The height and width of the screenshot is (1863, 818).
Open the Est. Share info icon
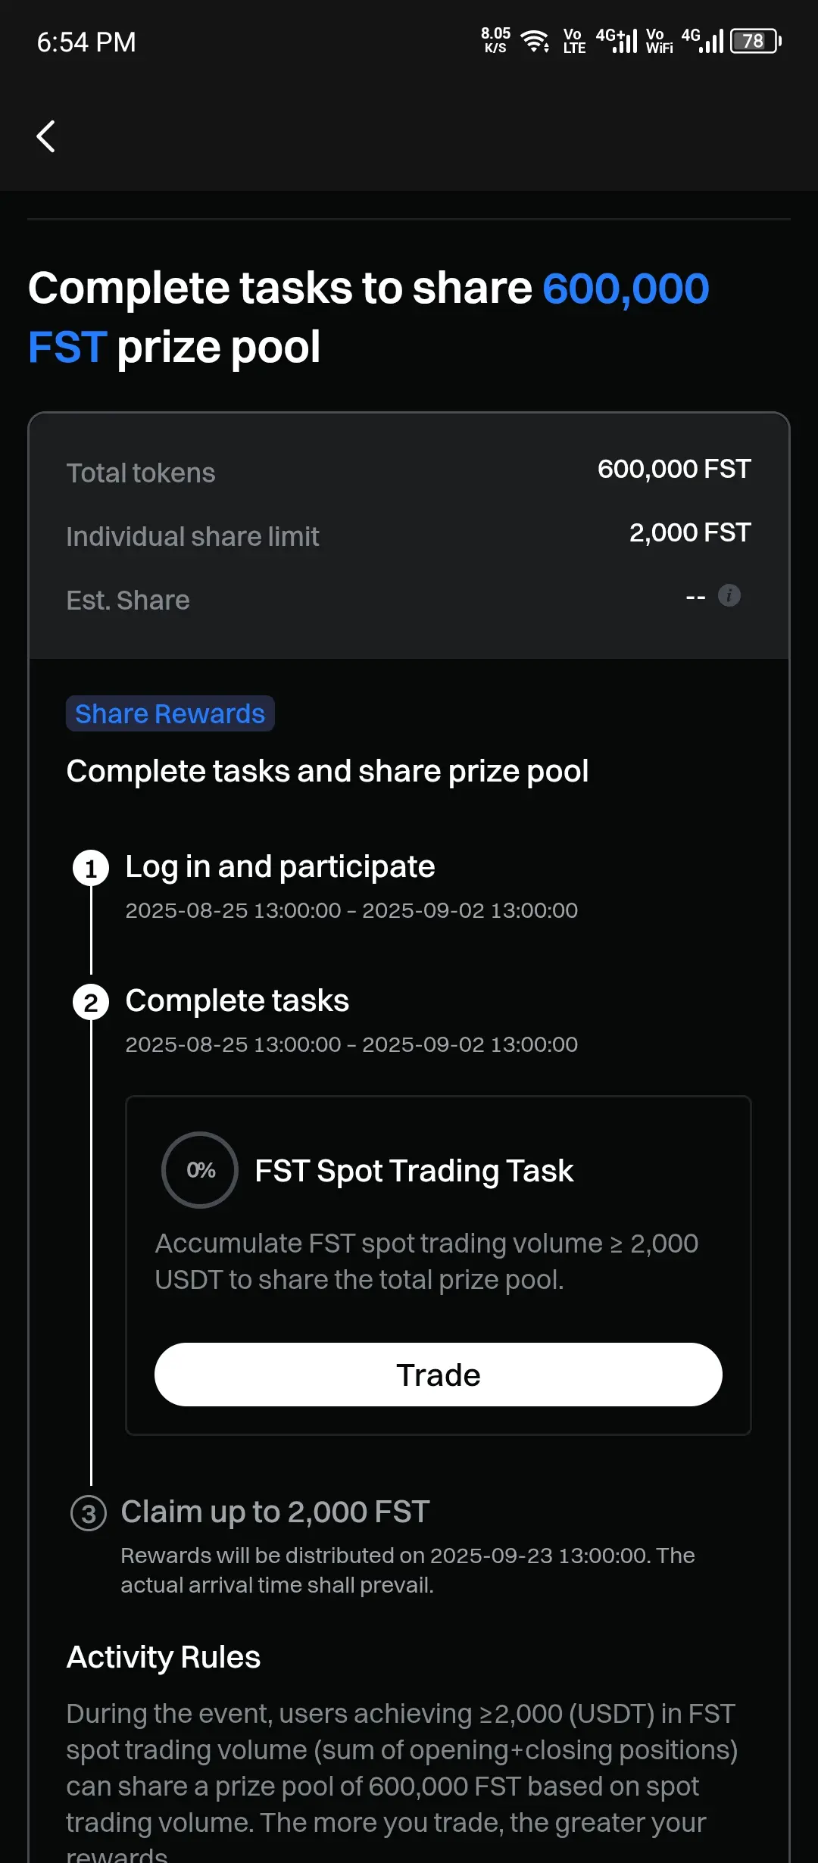729,595
